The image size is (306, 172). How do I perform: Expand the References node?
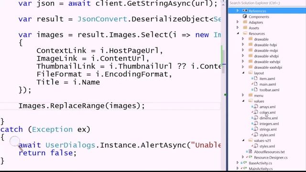click(x=238, y=11)
